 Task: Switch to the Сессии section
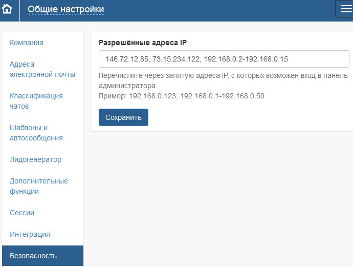point(22,213)
